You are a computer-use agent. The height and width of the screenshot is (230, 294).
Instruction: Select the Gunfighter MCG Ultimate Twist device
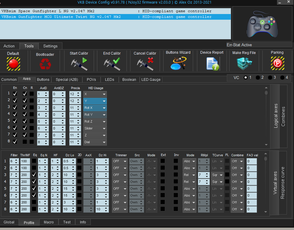(115, 17)
